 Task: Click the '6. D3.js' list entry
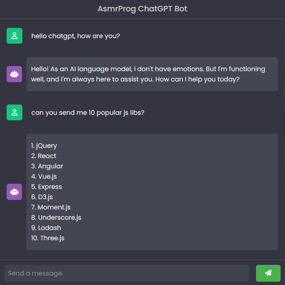click(42, 197)
